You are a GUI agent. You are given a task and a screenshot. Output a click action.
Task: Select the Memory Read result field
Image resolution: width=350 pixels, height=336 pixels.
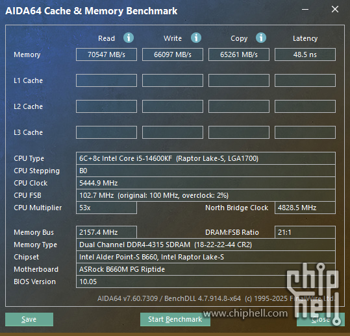coord(106,54)
